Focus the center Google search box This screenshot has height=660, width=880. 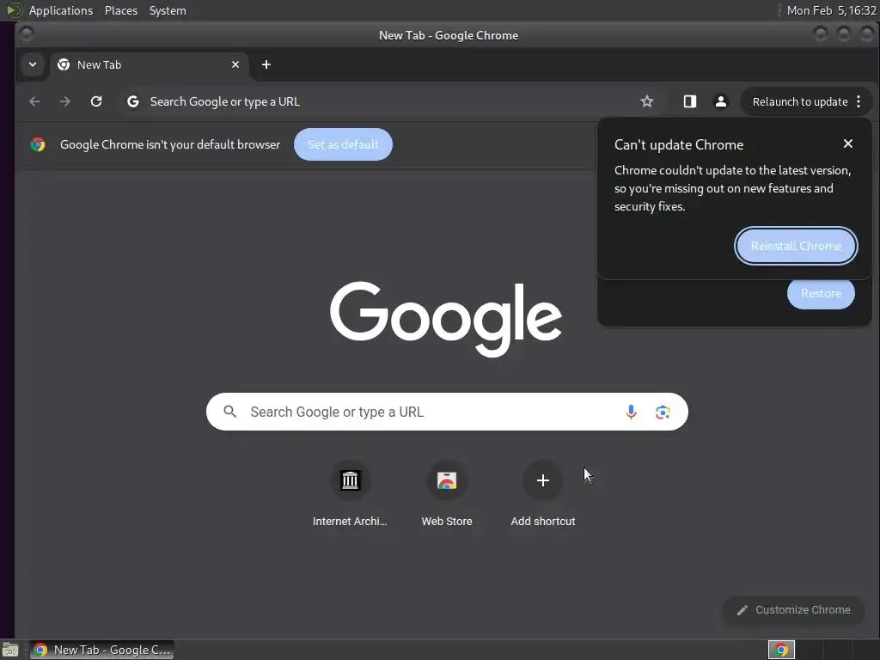[x=447, y=412]
